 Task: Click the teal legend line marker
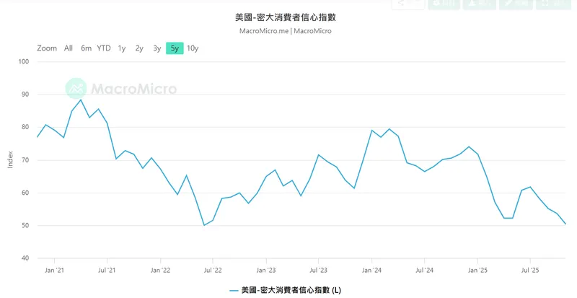click(x=234, y=290)
